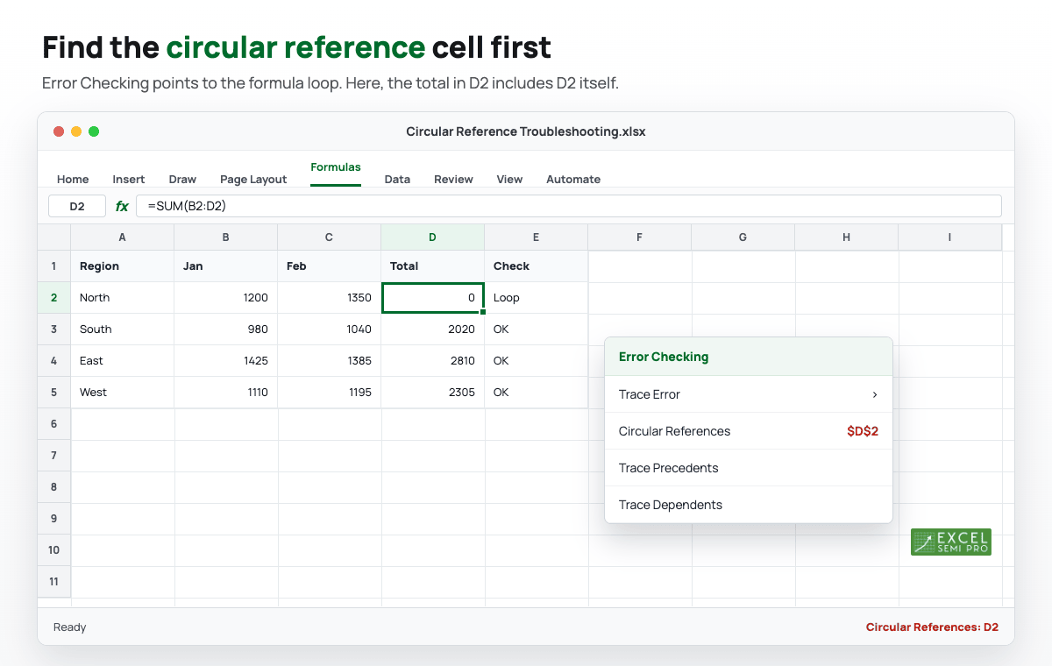Click Jan value 1425
The width and height of the screenshot is (1052, 666).
click(x=225, y=360)
